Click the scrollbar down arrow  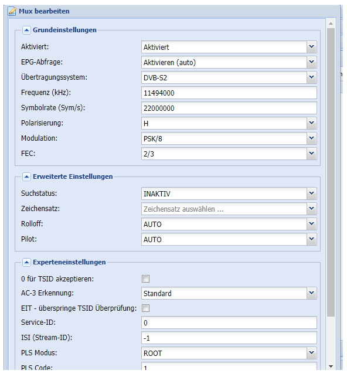[x=331, y=366]
